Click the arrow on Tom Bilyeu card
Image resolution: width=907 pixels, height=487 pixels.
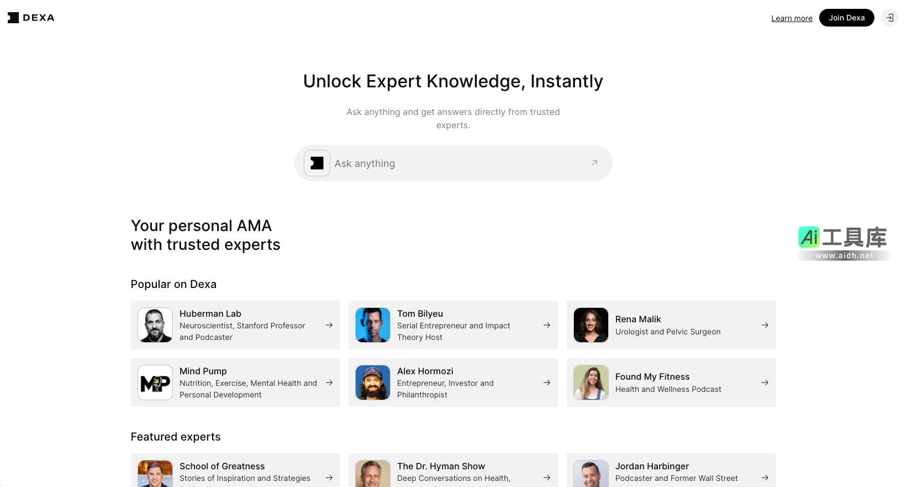point(547,325)
